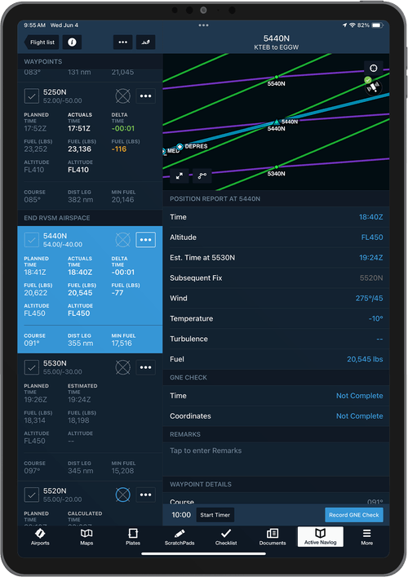Tap 5250N actual altitude FL410
Viewport: 408px width, 577px height.
point(78,170)
